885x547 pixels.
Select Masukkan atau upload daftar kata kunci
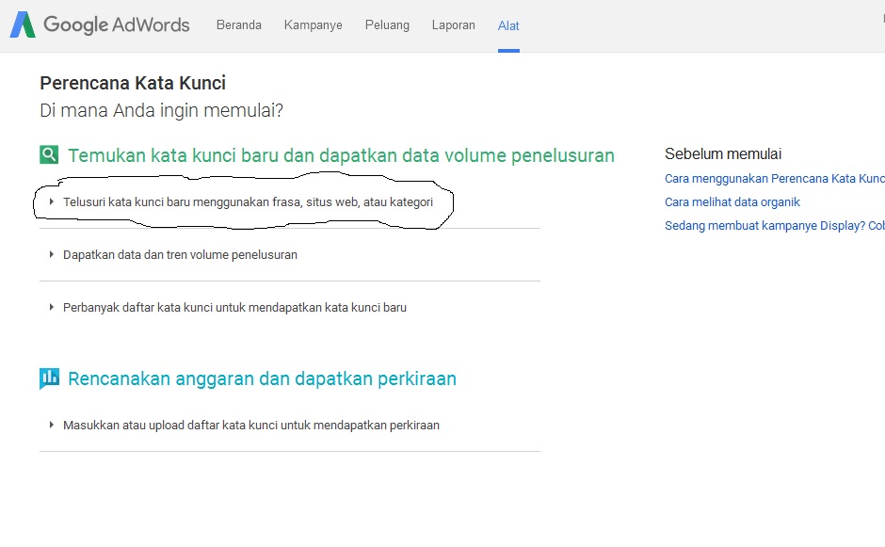coord(250,425)
